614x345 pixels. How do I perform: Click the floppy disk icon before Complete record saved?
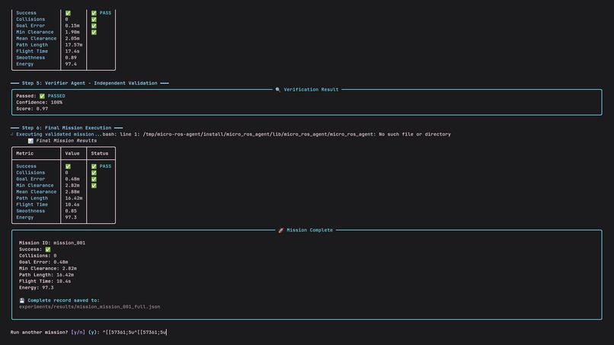pos(22,301)
